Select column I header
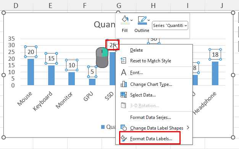The width and height of the screenshot is (239, 149). pos(187,6)
